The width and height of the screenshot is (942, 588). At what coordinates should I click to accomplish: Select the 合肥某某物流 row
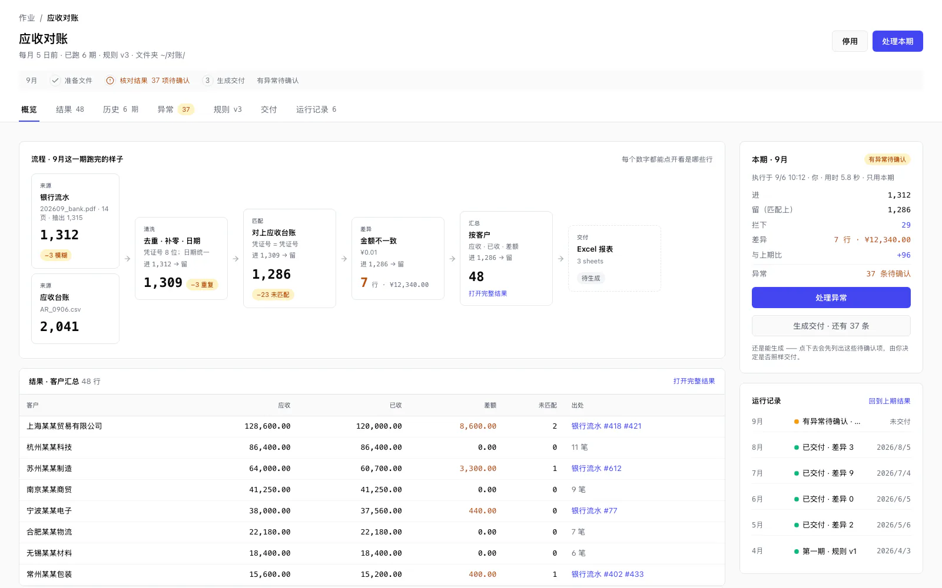coord(372,532)
